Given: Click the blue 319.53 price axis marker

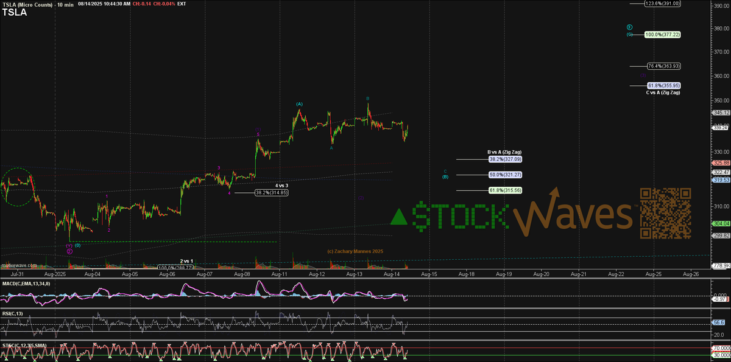Looking at the screenshot, I should coord(721,179).
